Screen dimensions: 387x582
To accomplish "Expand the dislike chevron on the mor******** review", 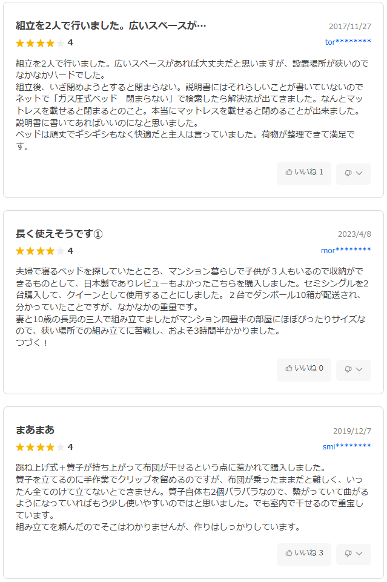I will 360,369.
